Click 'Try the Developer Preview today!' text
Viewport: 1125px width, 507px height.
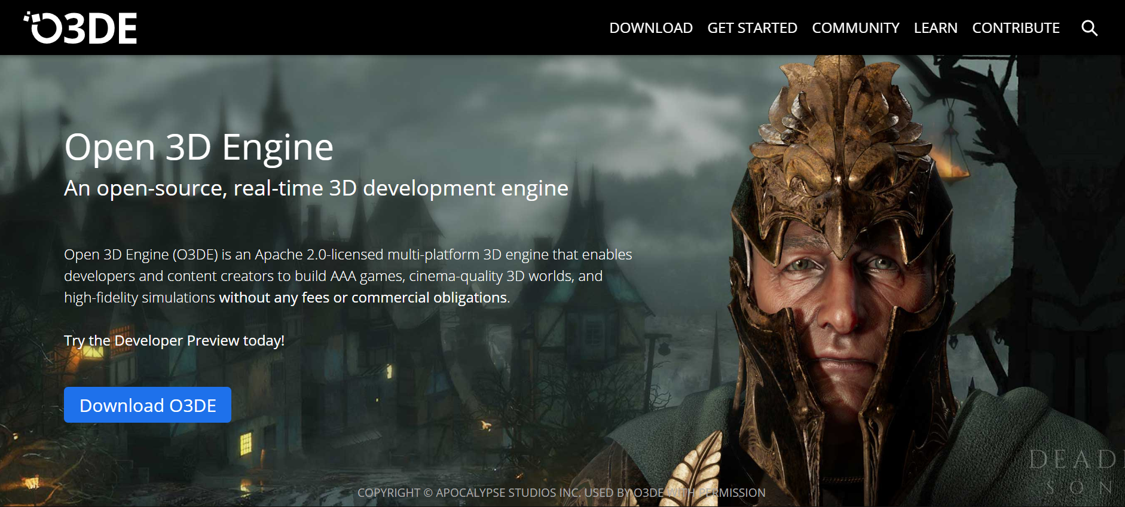174,341
